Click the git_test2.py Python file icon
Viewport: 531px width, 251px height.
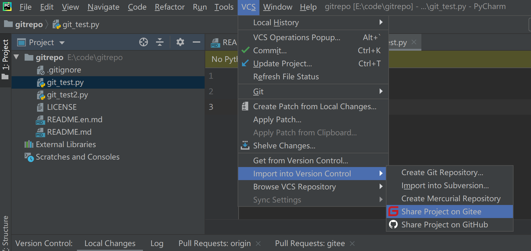(41, 95)
